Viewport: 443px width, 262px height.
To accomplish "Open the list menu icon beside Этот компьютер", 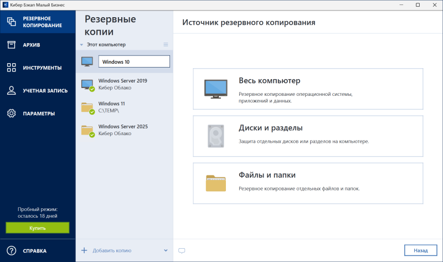I will 166,44.
